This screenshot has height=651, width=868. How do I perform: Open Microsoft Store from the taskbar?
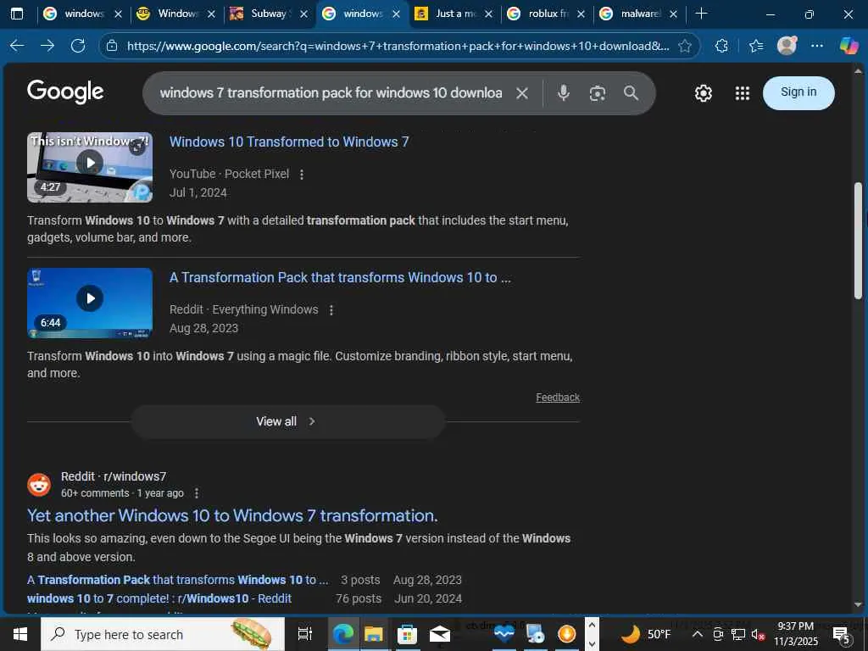pos(407,634)
